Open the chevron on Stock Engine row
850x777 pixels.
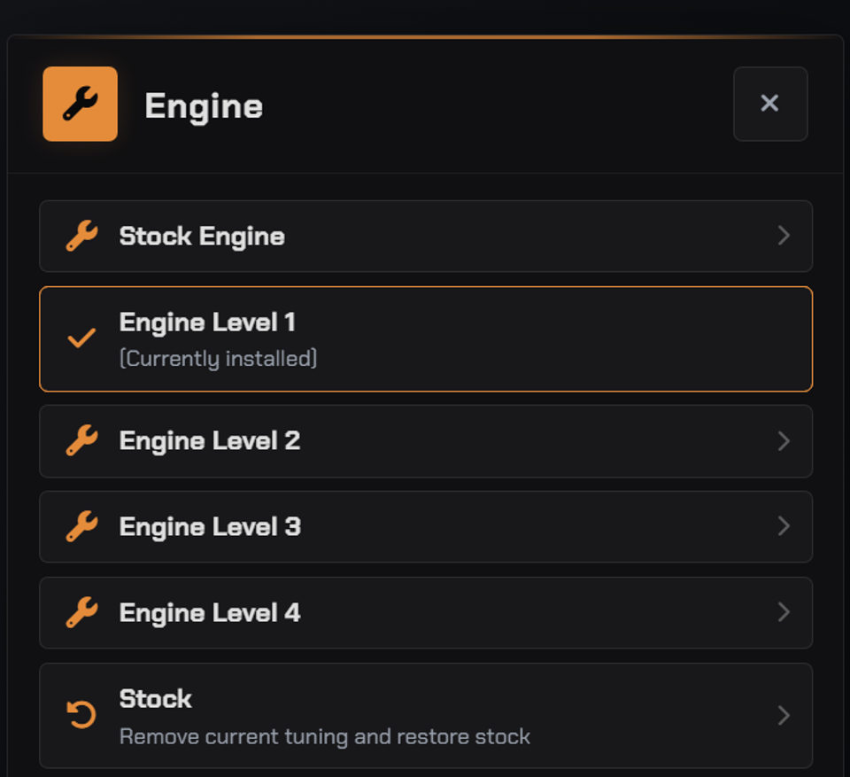[x=784, y=236]
